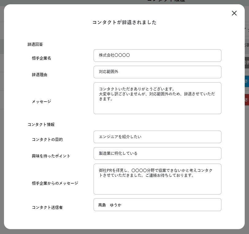The image size is (249, 234).
Task: Close the contact declined dialog
Action: [234, 13]
